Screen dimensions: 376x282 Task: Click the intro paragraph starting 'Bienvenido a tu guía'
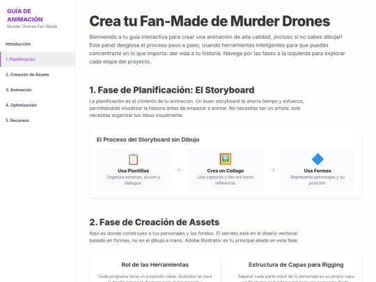(217, 49)
